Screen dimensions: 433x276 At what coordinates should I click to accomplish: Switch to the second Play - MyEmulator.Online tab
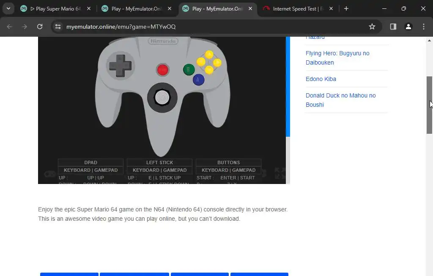(137, 8)
